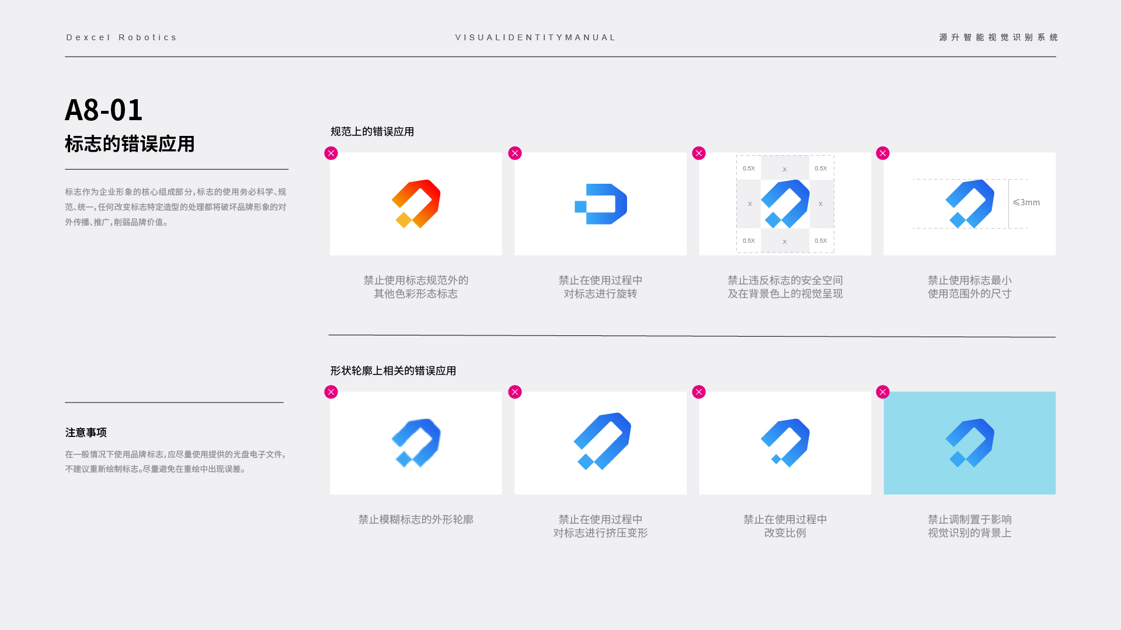Click the squeezed deformed blue logo
Viewport: 1121px width, 630px height.
pyautogui.click(x=602, y=441)
